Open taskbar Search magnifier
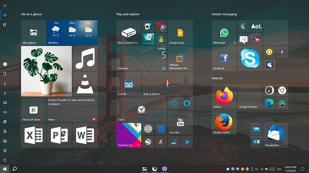This screenshot has width=309, height=173. (x=14, y=169)
